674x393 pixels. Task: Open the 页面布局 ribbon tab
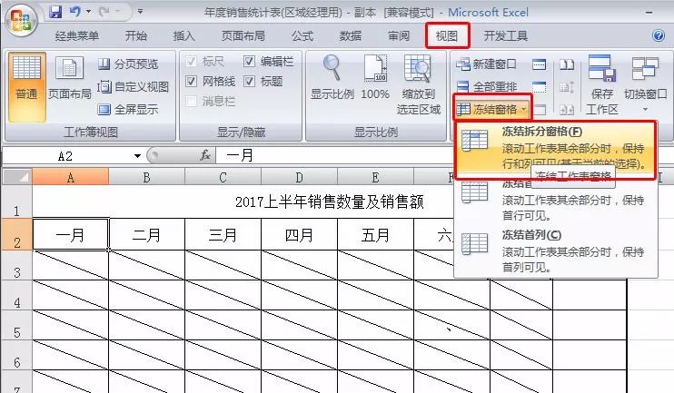point(243,36)
